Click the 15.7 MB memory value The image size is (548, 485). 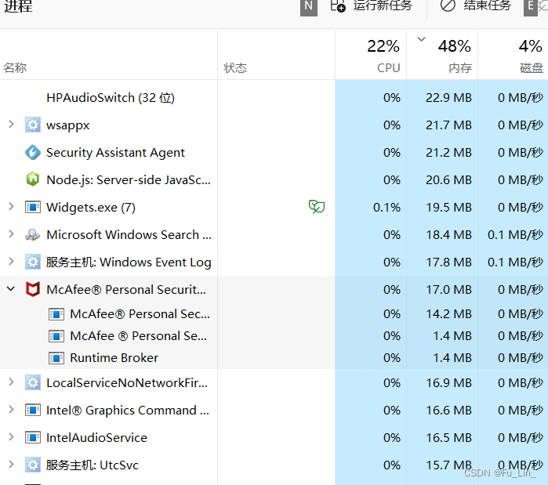[x=448, y=465]
